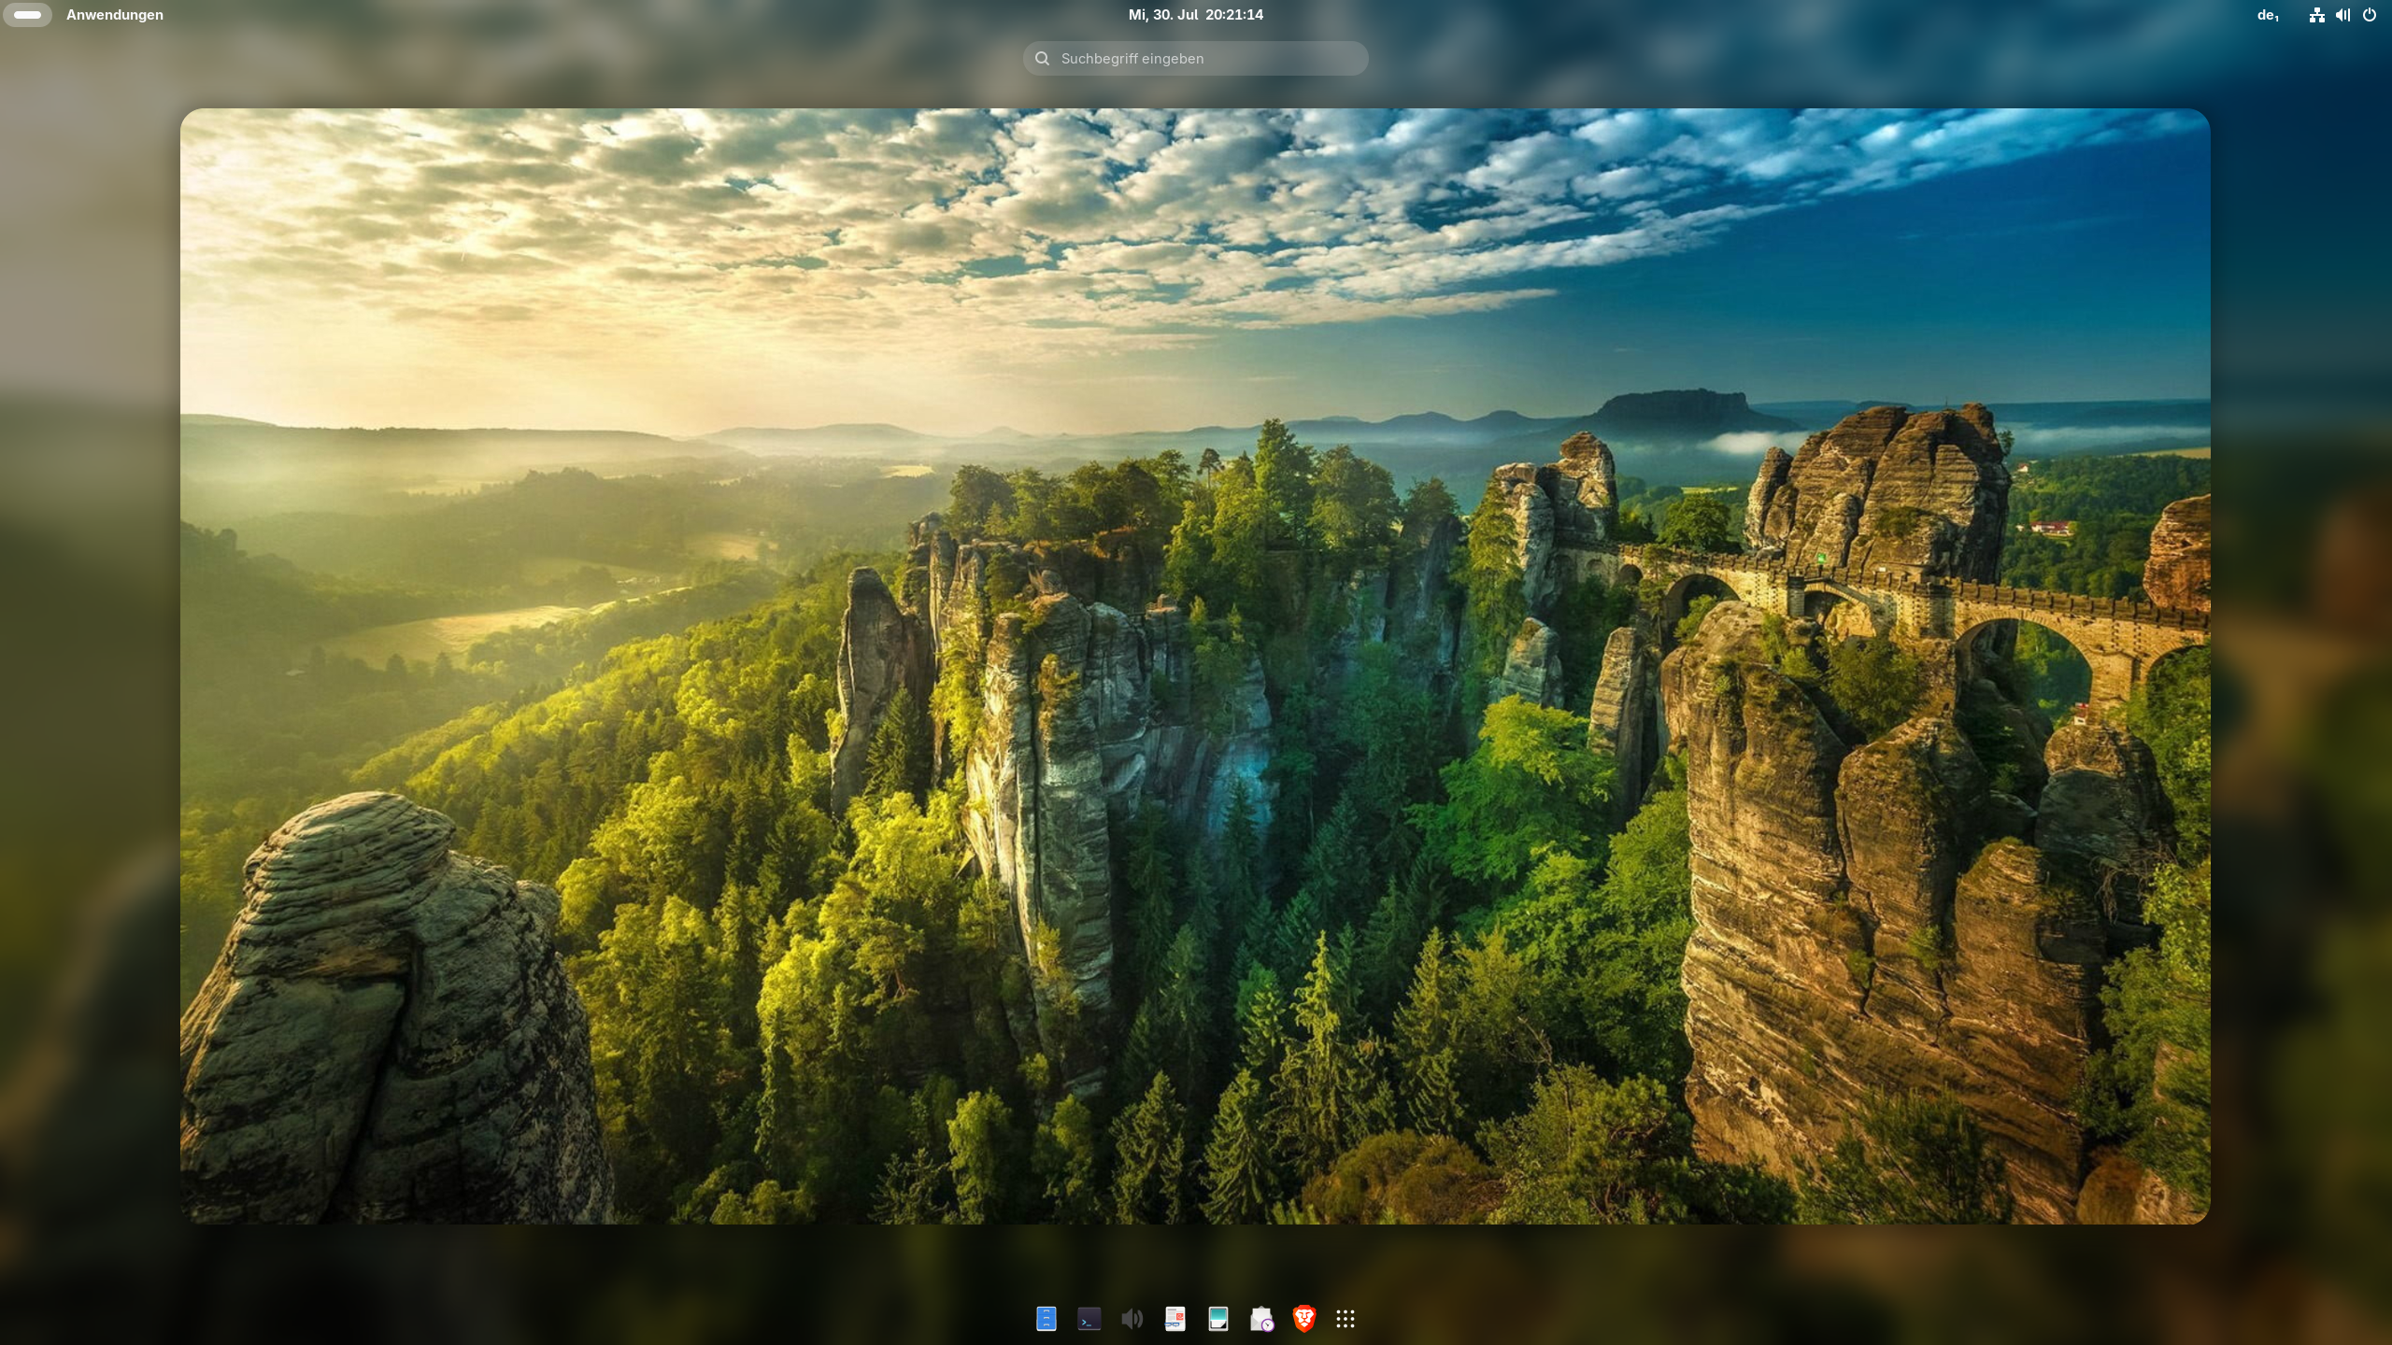Click the magnifier icon in search bar
Viewport: 2392px width, 1345px height.
click(1042, 58)
